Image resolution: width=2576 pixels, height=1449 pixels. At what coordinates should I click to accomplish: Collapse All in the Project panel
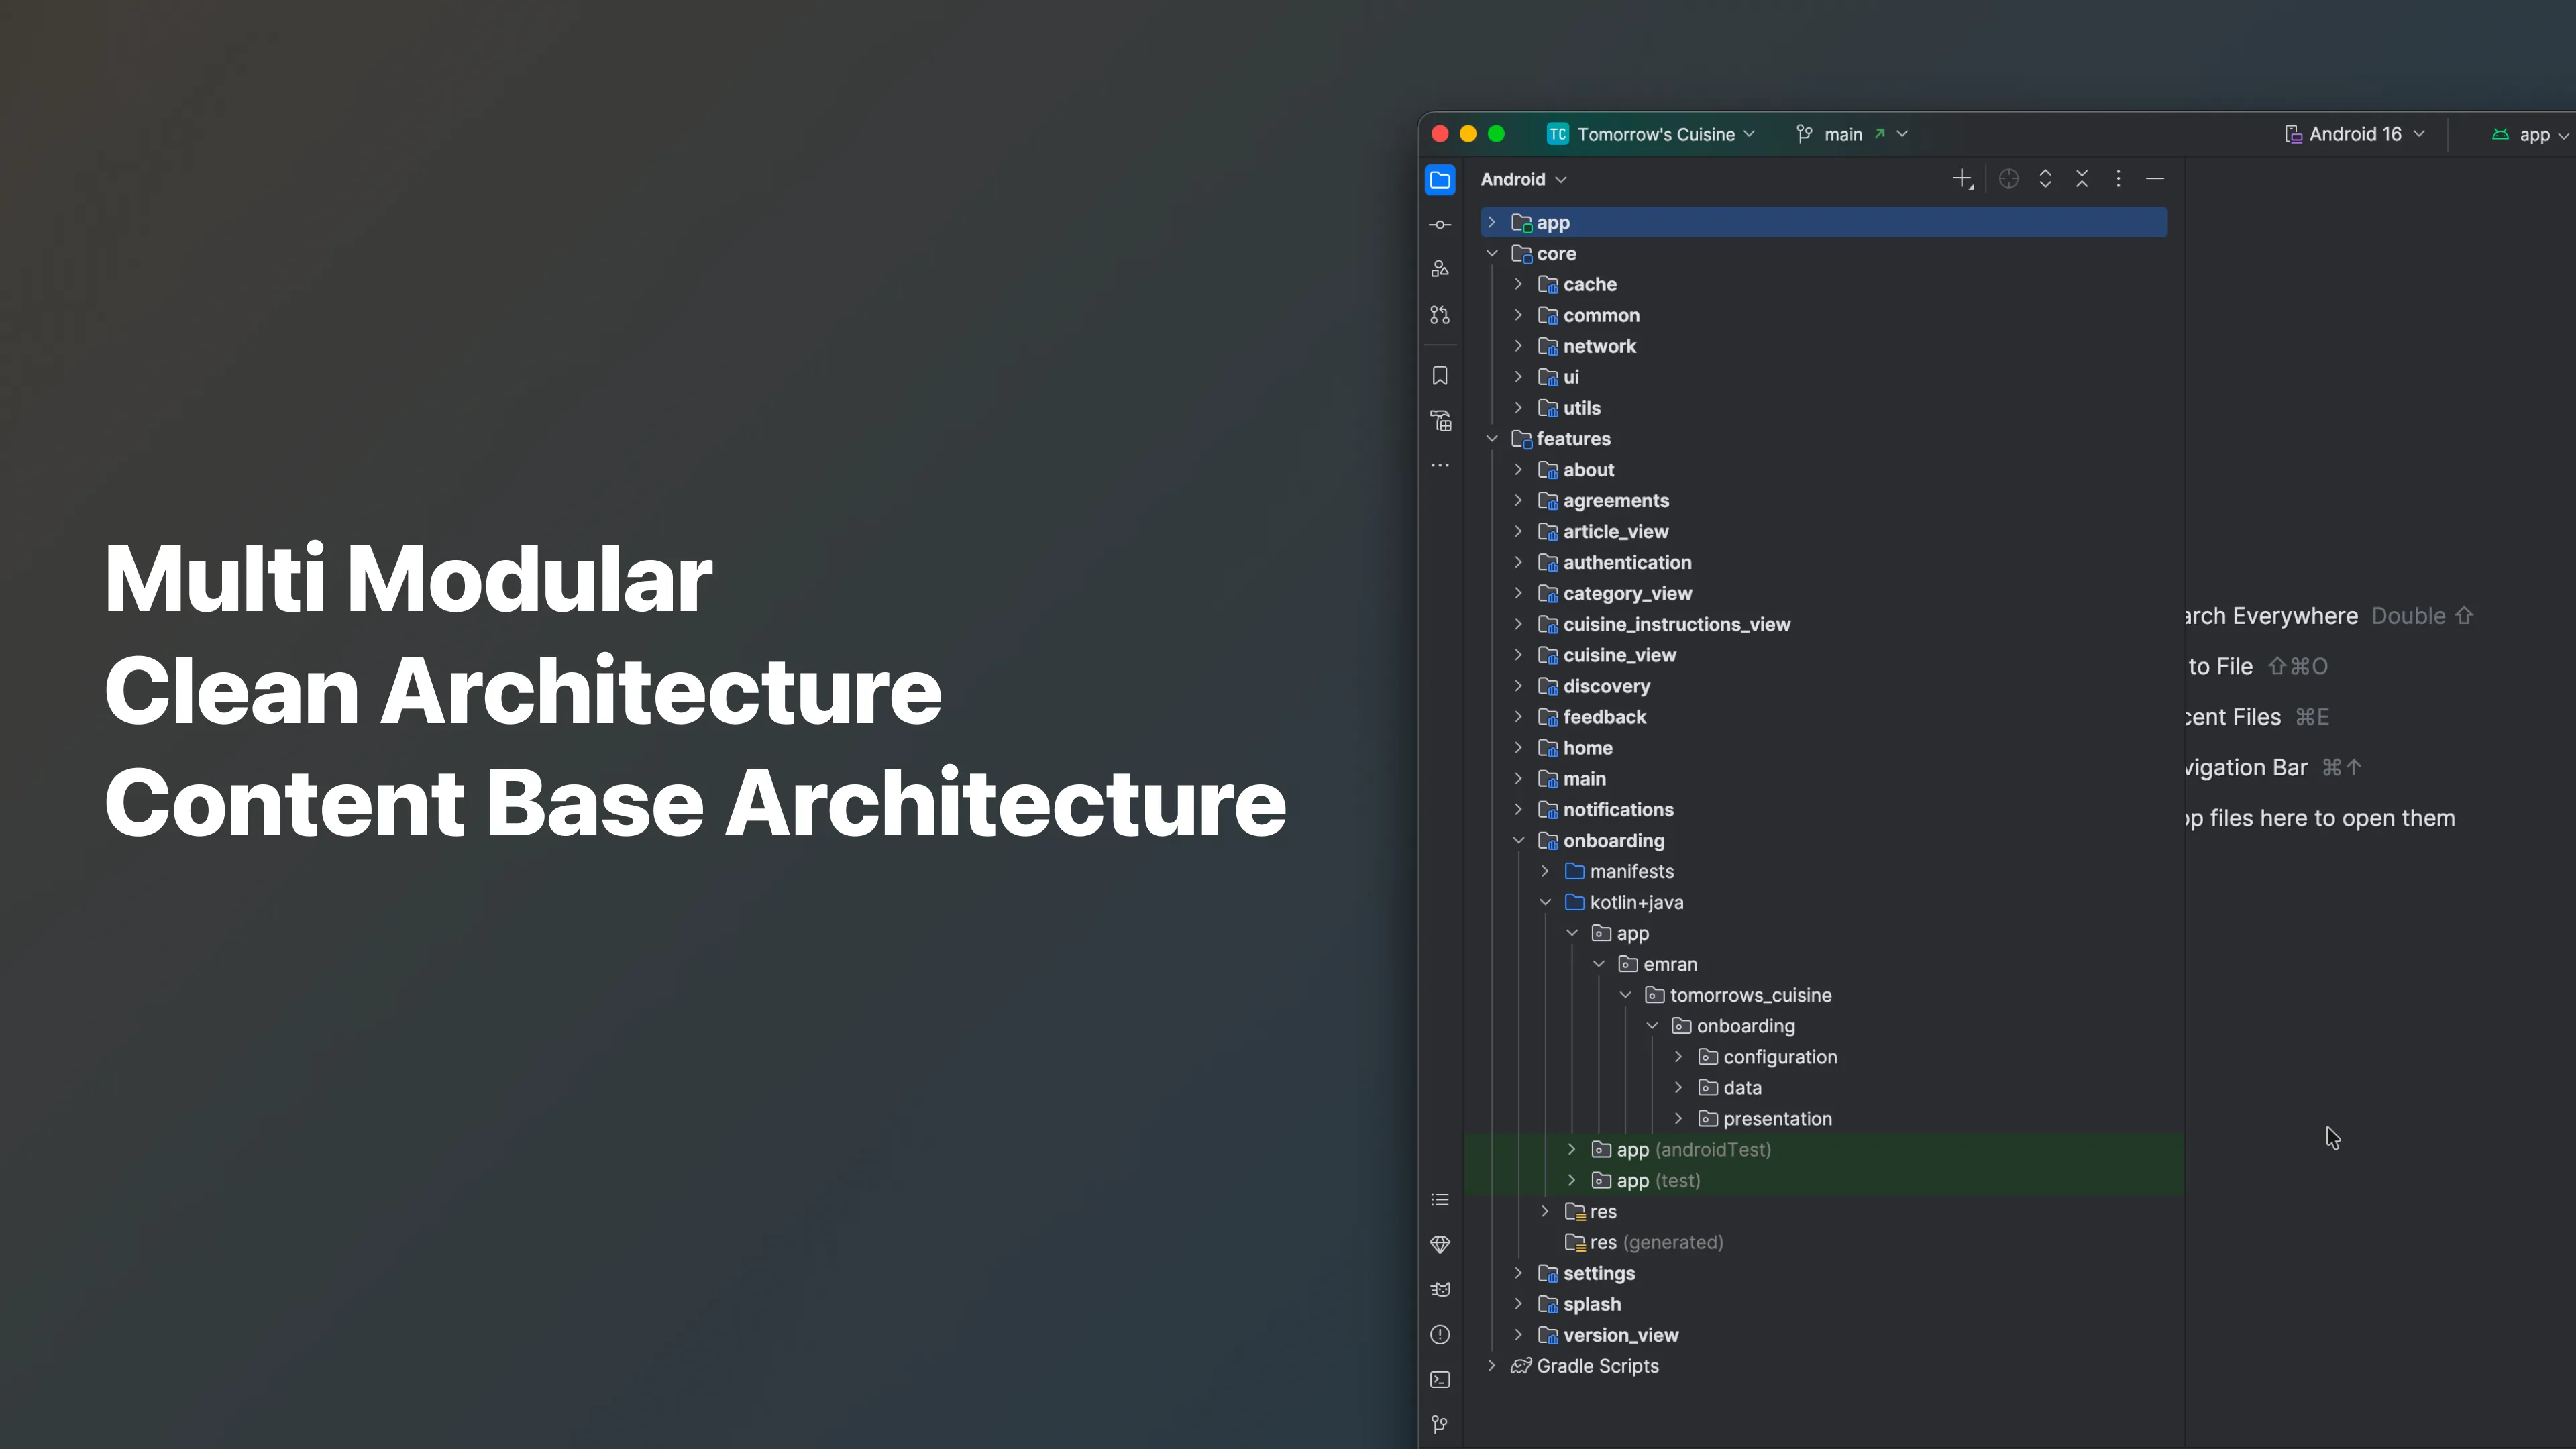pyautogui.click(x=2082, y=178)
